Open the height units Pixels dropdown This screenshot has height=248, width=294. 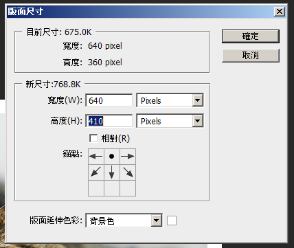coord(170,121)
